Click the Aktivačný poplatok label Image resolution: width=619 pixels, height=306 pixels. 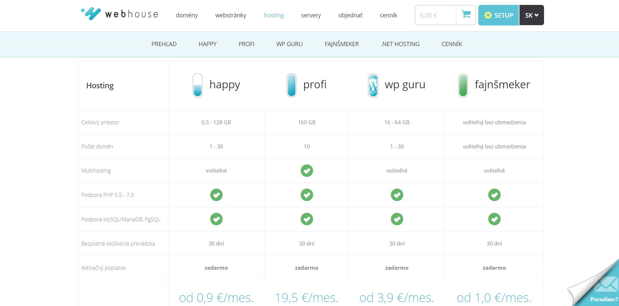coord(103,268)
